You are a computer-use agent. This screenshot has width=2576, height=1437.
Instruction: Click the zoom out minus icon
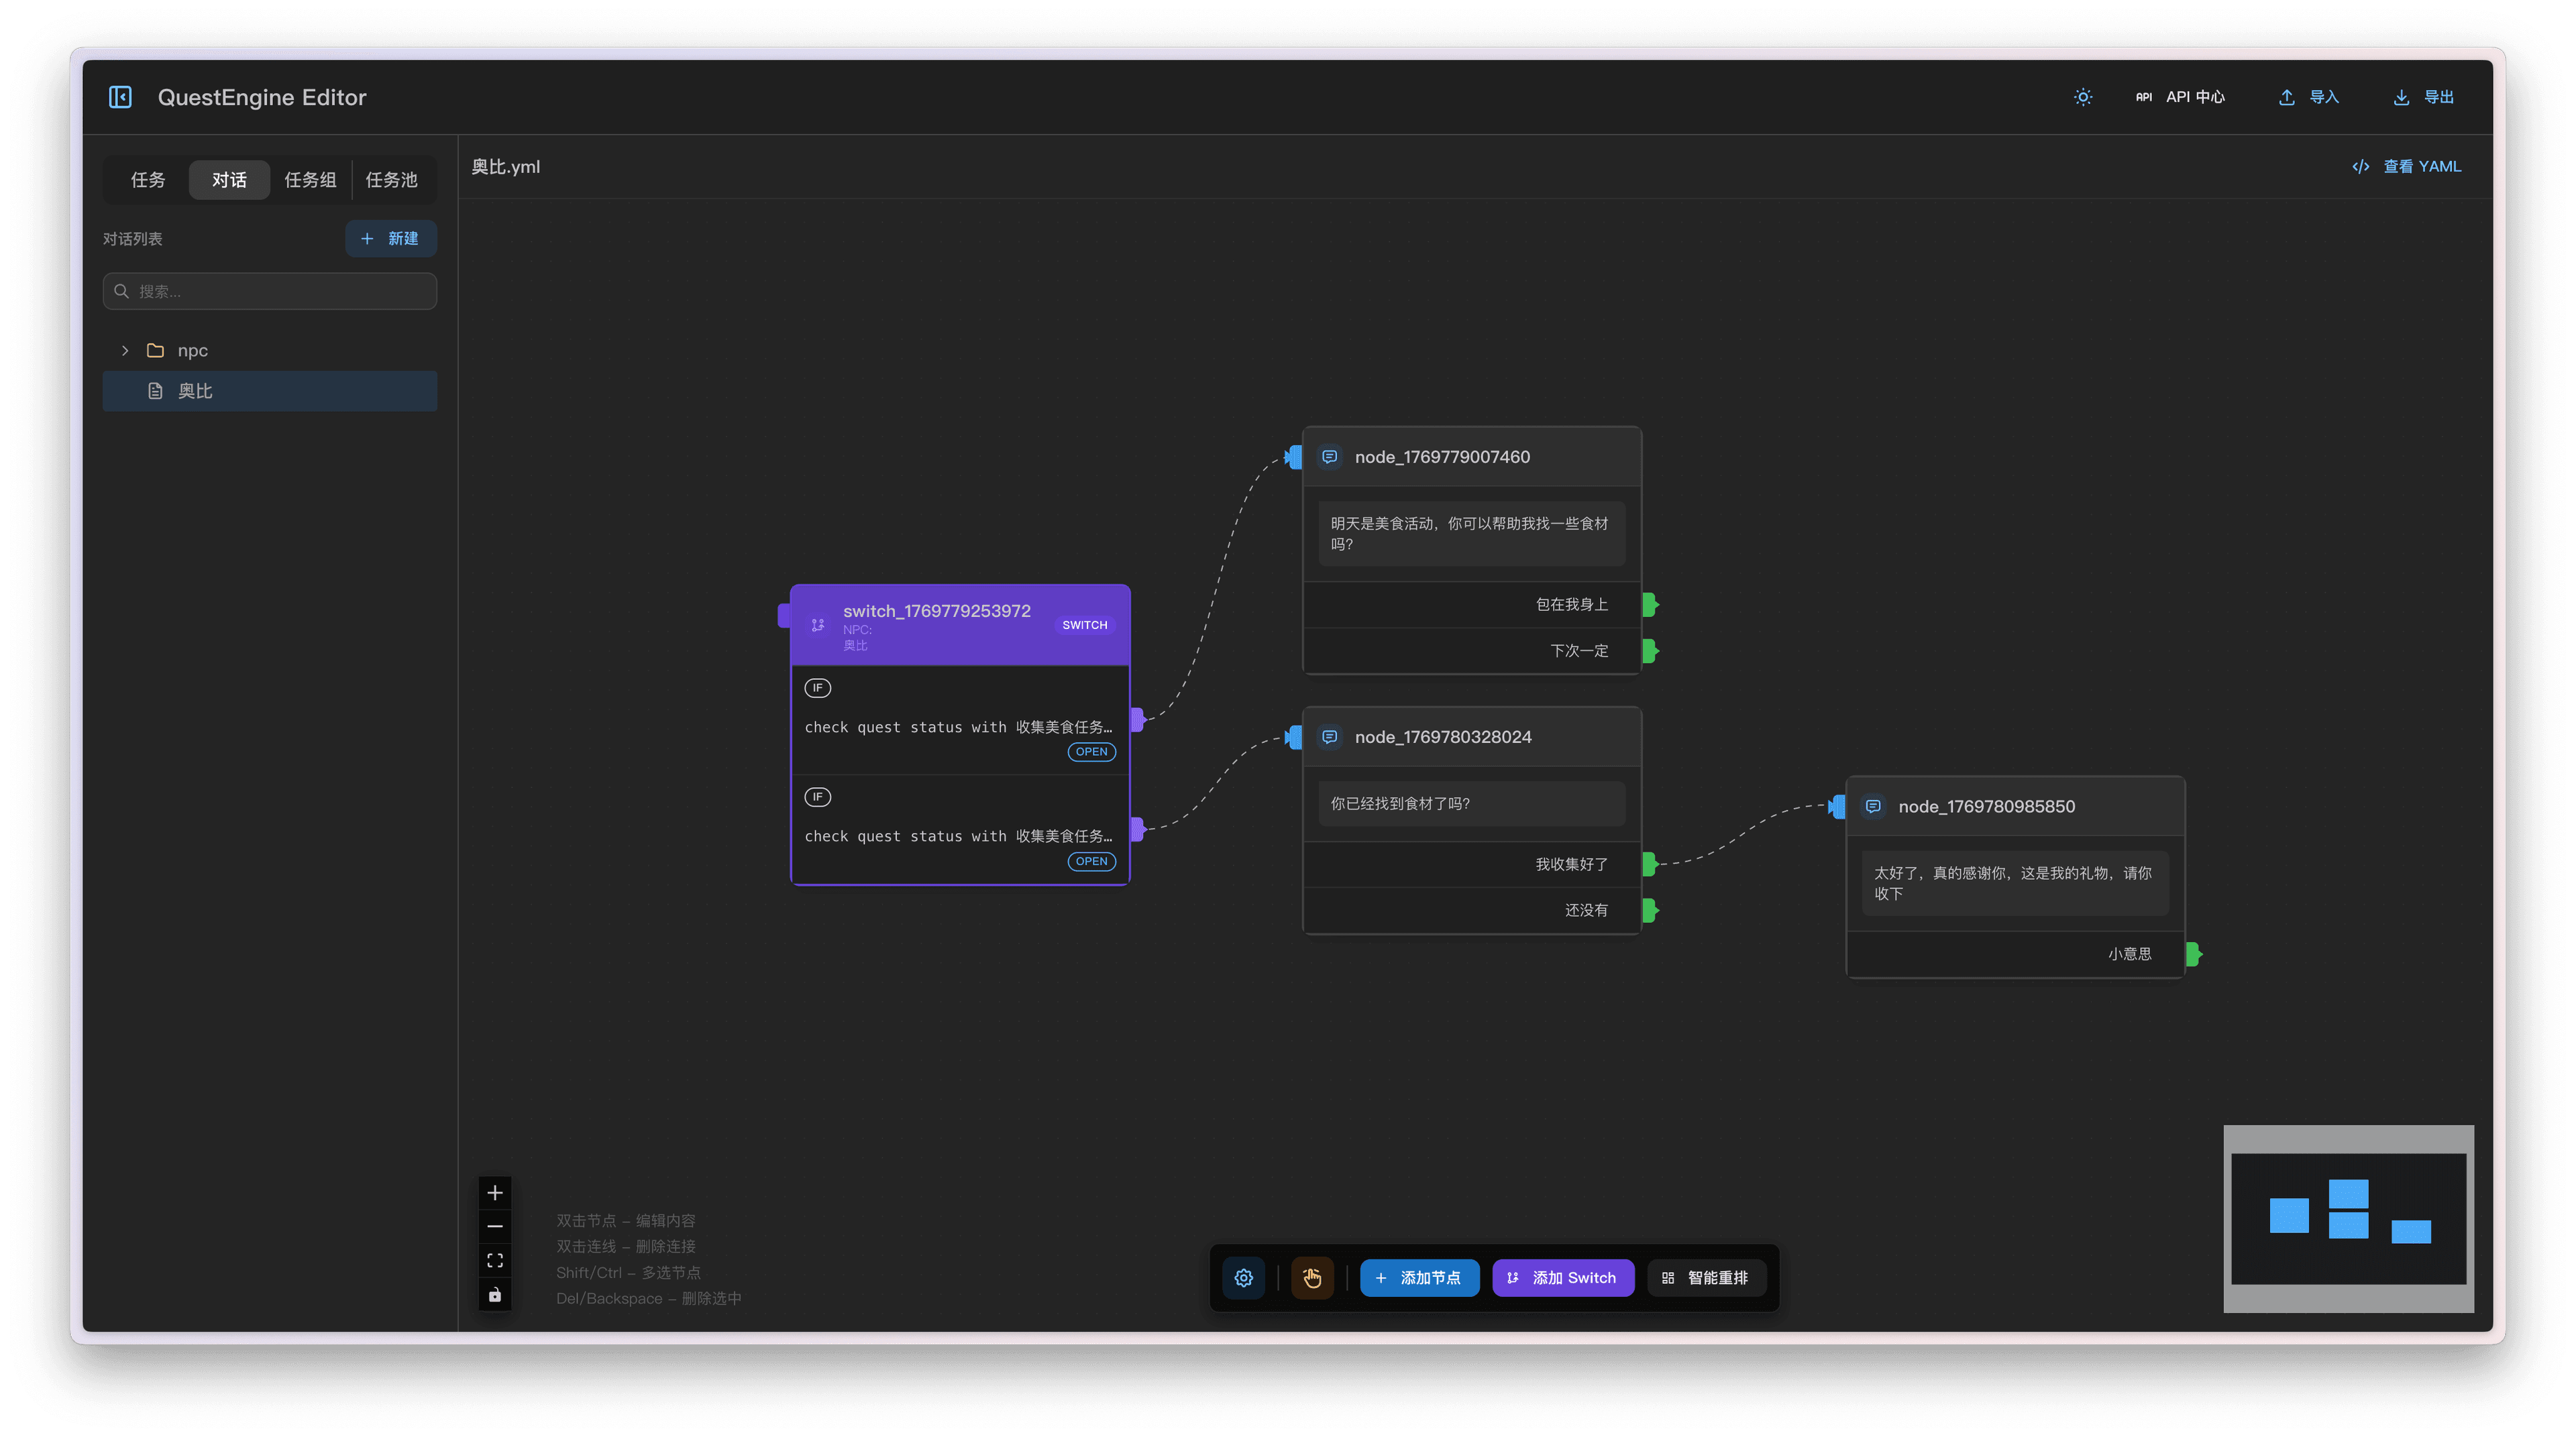pyautogui.click(x=495, y=1226)
